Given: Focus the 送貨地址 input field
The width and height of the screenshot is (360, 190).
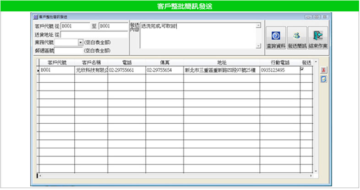Looking at the screenshot, I should coord(94,34).
